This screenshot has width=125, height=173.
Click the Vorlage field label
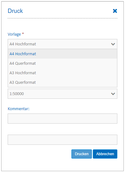(x=14, y=34)
